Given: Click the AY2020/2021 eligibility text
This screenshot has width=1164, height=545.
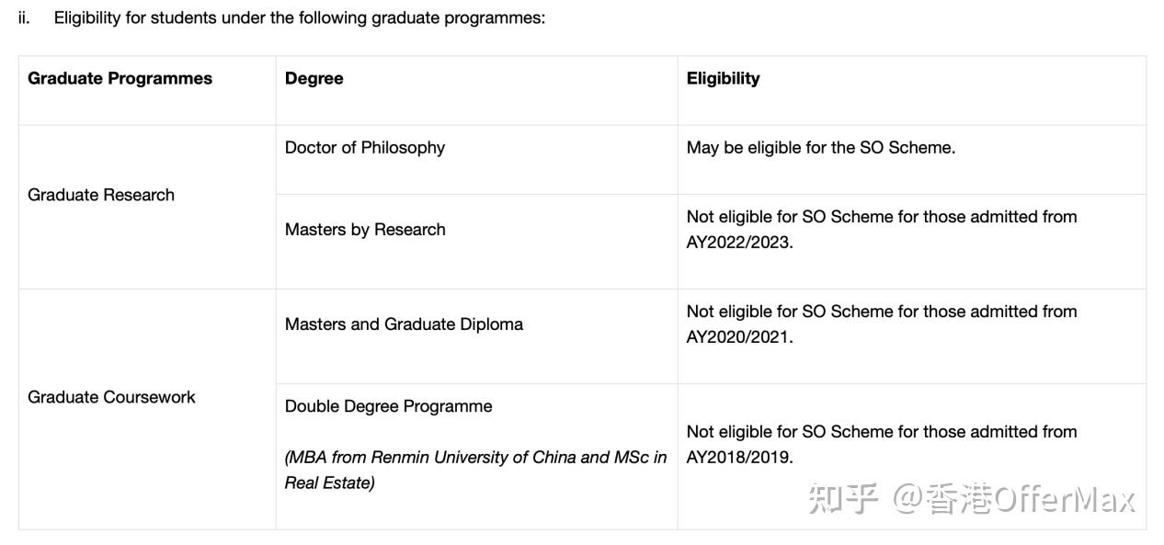Looking at the screenshot, I should pos(882,324).
